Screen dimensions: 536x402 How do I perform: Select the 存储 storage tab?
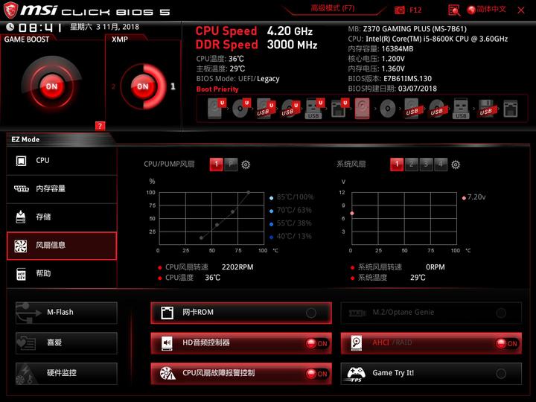click(x=62, y=217)
